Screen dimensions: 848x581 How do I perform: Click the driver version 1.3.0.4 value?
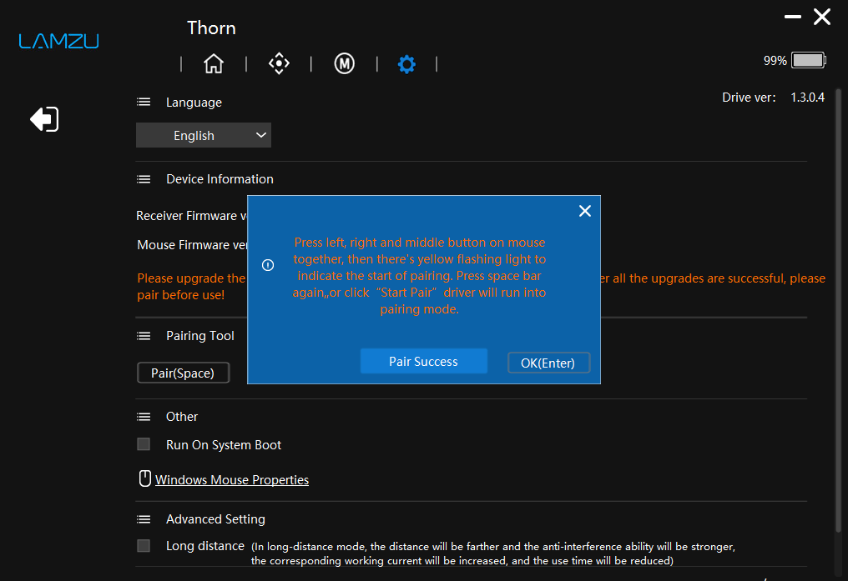(x=807, y=98)
